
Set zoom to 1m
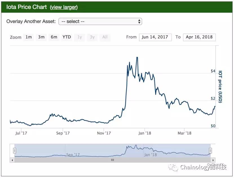click(28, 37)
